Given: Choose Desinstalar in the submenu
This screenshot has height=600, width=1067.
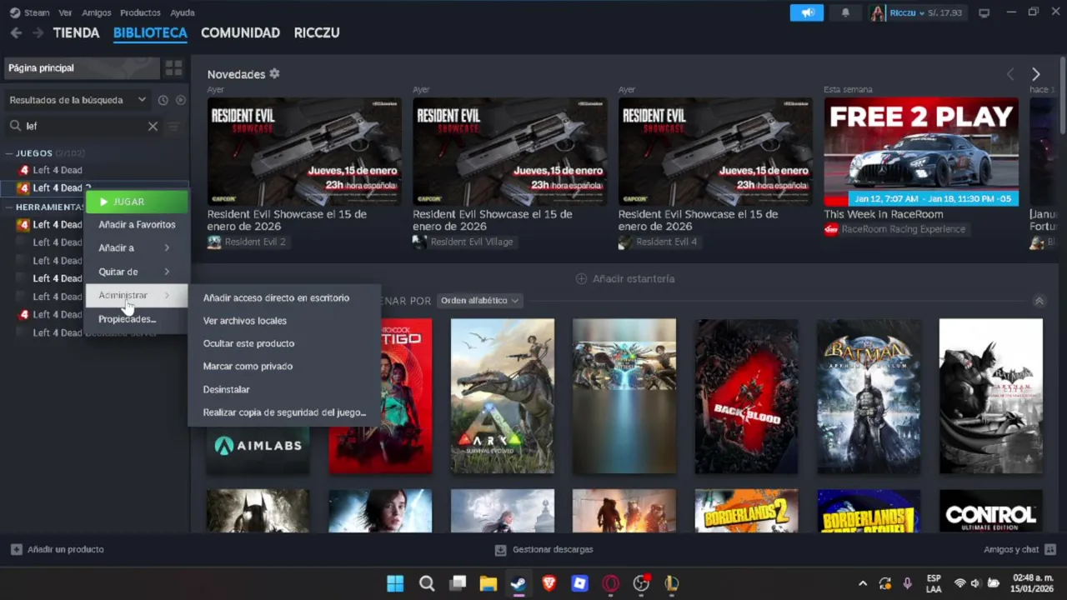Looking at the screenshot, I should coord(284,389).
